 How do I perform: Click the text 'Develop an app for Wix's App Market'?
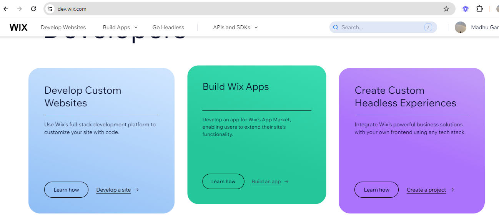[x=246, y=119]
